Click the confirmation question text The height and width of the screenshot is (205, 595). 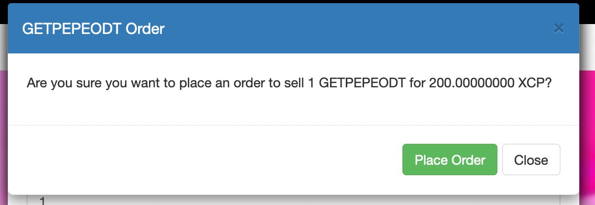point(289,83)
